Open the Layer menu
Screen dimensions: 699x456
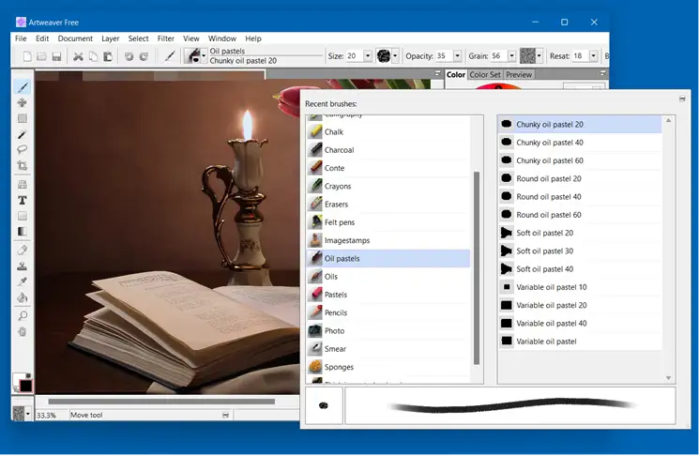click(110, 38)
